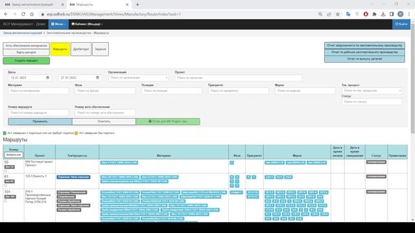This screenshot has width=415, height=233.
Task: Open the red Opera-style extension icon
Action: 366,14
